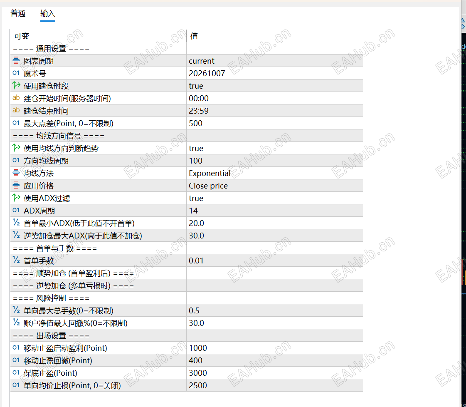Click the integer icon beside 魔术号

16,73
